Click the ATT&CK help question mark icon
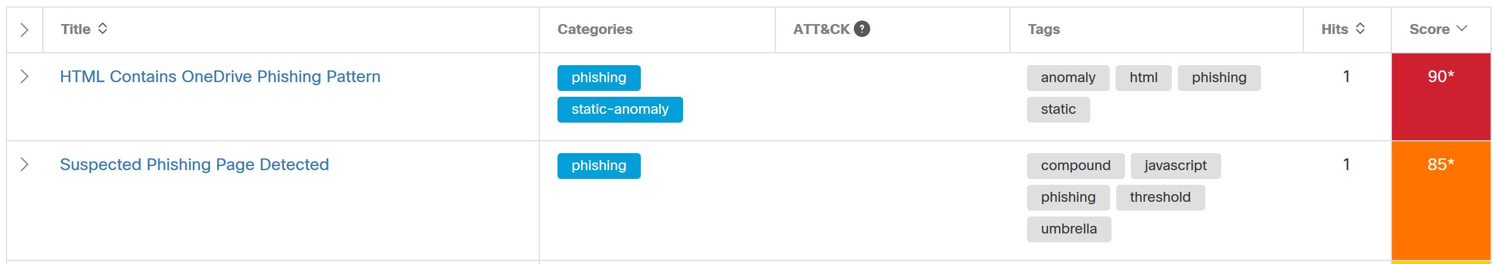 pos(861,29)
